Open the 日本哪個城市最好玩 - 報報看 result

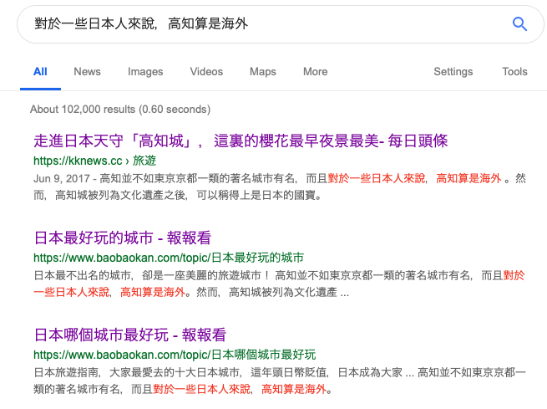coord(130,335)
